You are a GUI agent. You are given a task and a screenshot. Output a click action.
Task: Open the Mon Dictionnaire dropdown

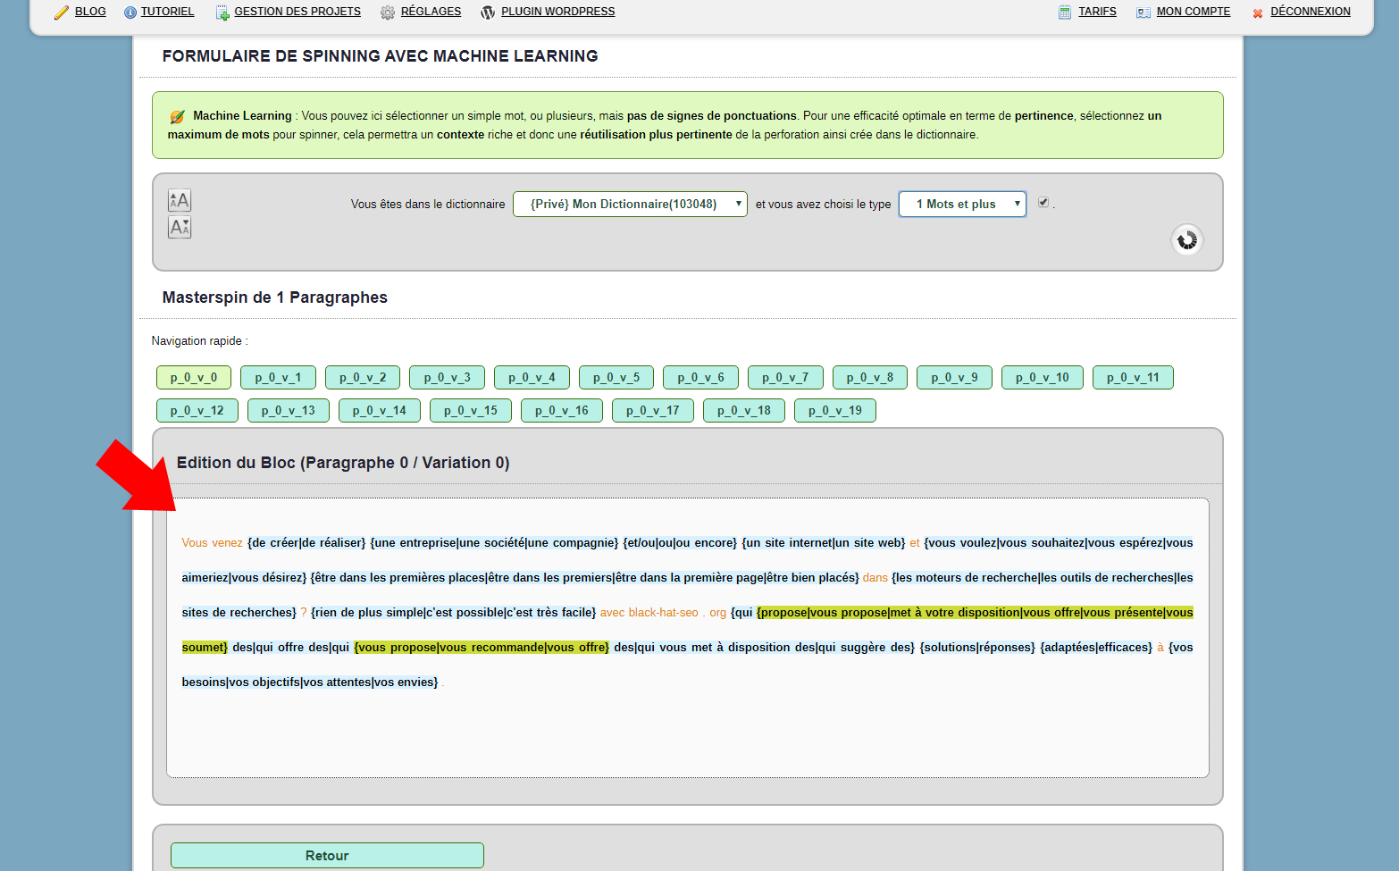pos(630,204)
